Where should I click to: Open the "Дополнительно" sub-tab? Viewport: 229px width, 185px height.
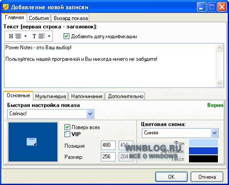point(125,96)
